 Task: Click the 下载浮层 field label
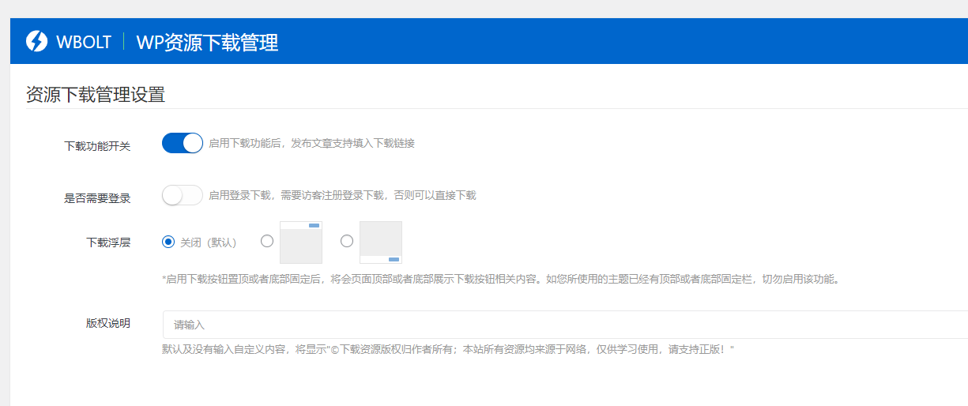point(108,242)
